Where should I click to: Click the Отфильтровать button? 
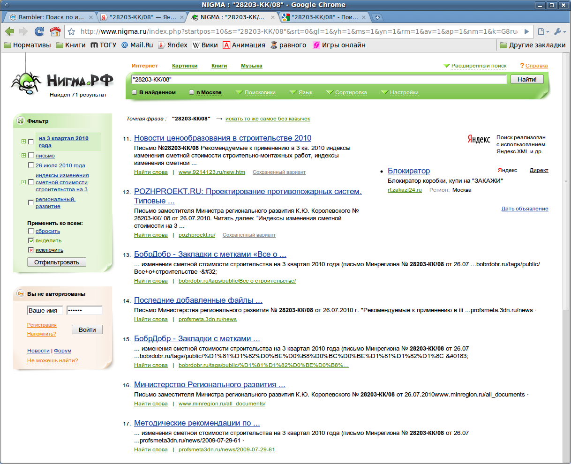pos(57,262)
